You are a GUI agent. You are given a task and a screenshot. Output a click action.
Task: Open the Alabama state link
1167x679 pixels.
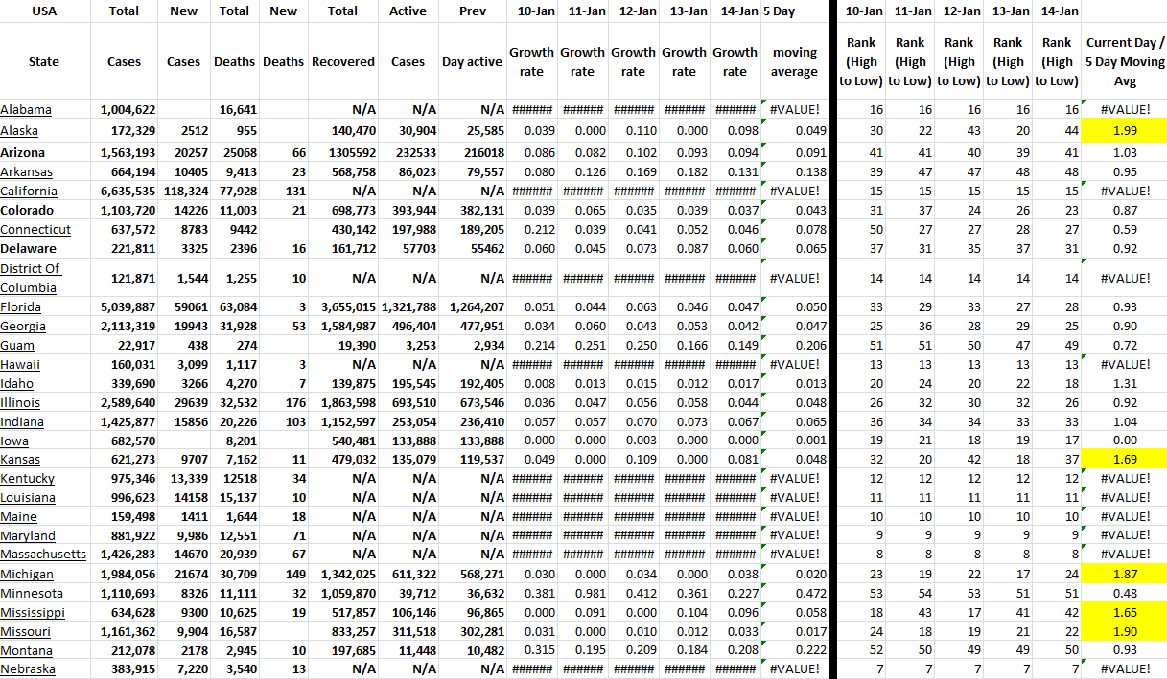click(26, 110)
